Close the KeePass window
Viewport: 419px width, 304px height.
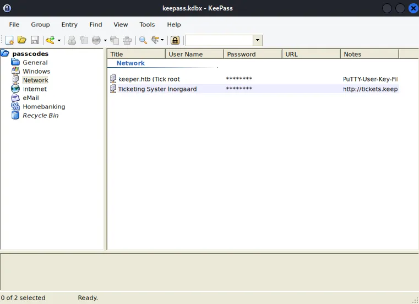click(x=413, y=8)
